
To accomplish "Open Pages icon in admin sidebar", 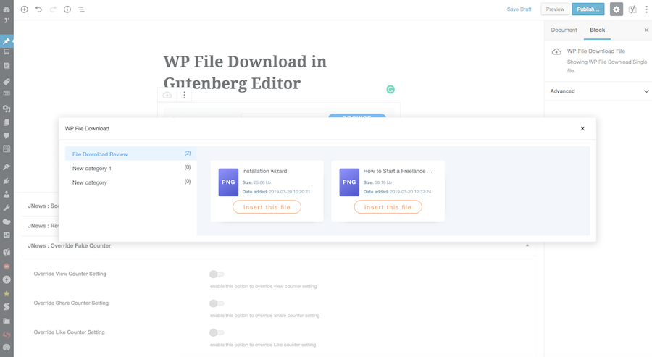I will [x=7, y=122].
